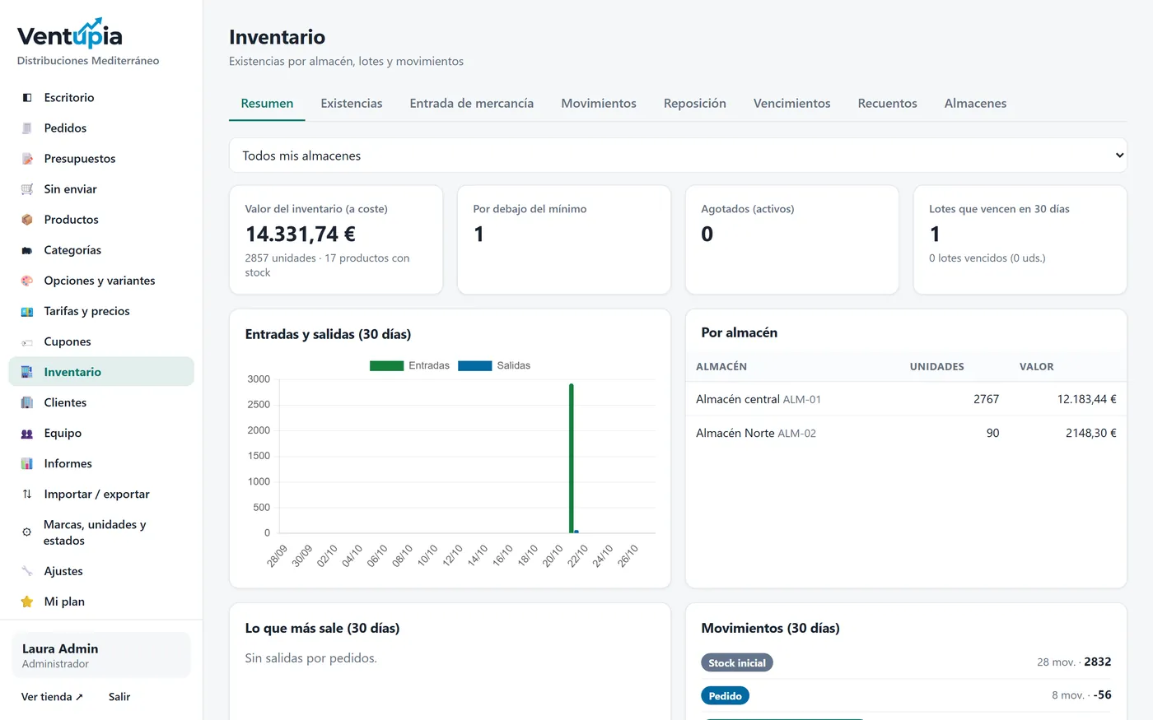Click the Almacén Norte ALM-02 row
This screenshot has width=1153, height=720.
(x=906, y=433)
